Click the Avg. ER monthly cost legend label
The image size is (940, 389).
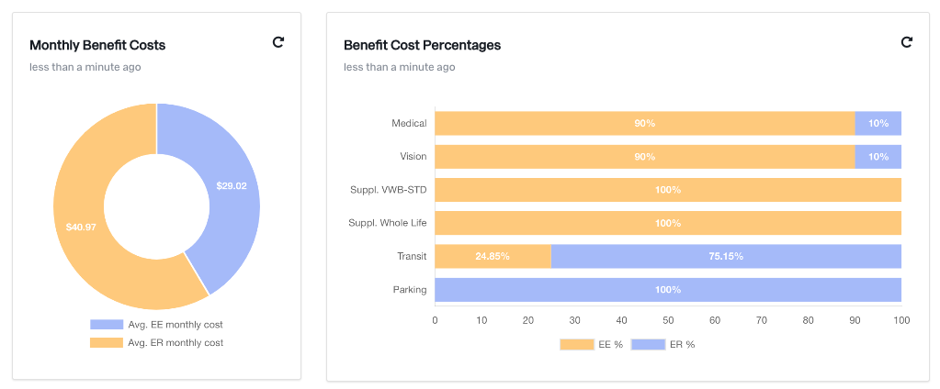[176, 343]
